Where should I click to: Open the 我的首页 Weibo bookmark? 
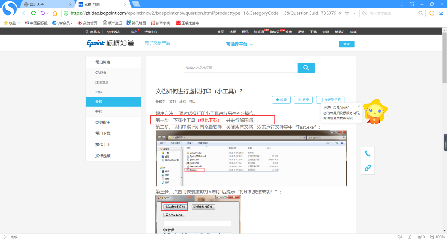(87, 23)
